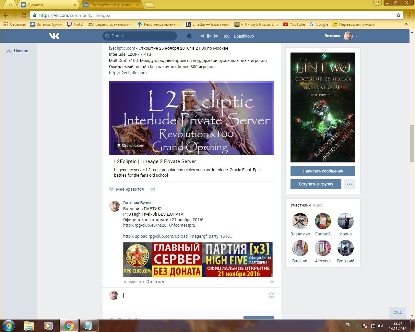Open the Rou – Ebashilovo audio title

[x=238, y=36]
